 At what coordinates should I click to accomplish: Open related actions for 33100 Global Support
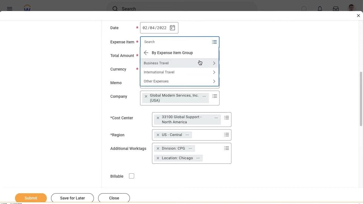(216, 118)
